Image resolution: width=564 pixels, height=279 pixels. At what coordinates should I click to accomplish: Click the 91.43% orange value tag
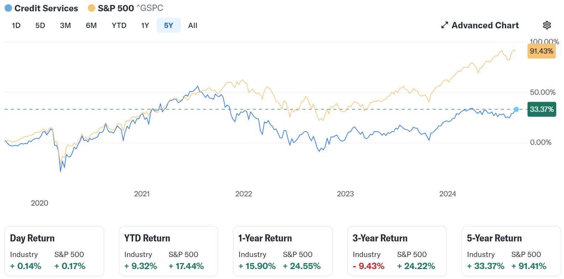(541, 51)
